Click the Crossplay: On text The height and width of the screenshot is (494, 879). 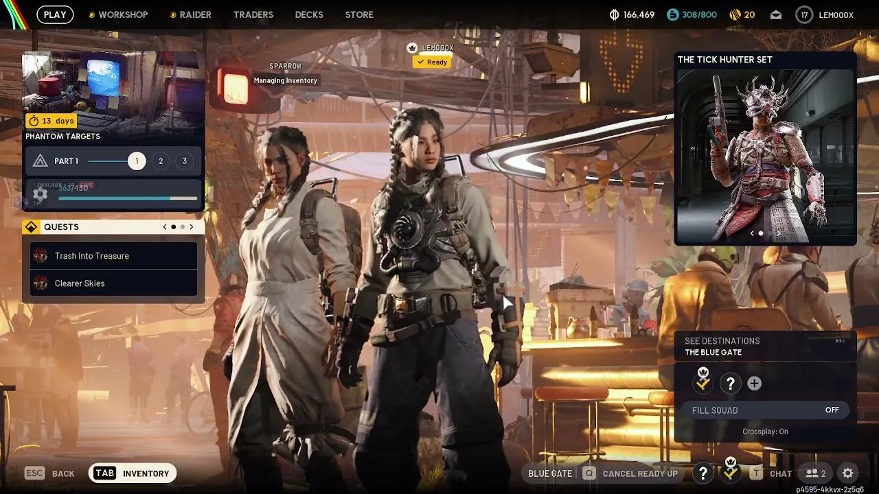tap(765, 432)
